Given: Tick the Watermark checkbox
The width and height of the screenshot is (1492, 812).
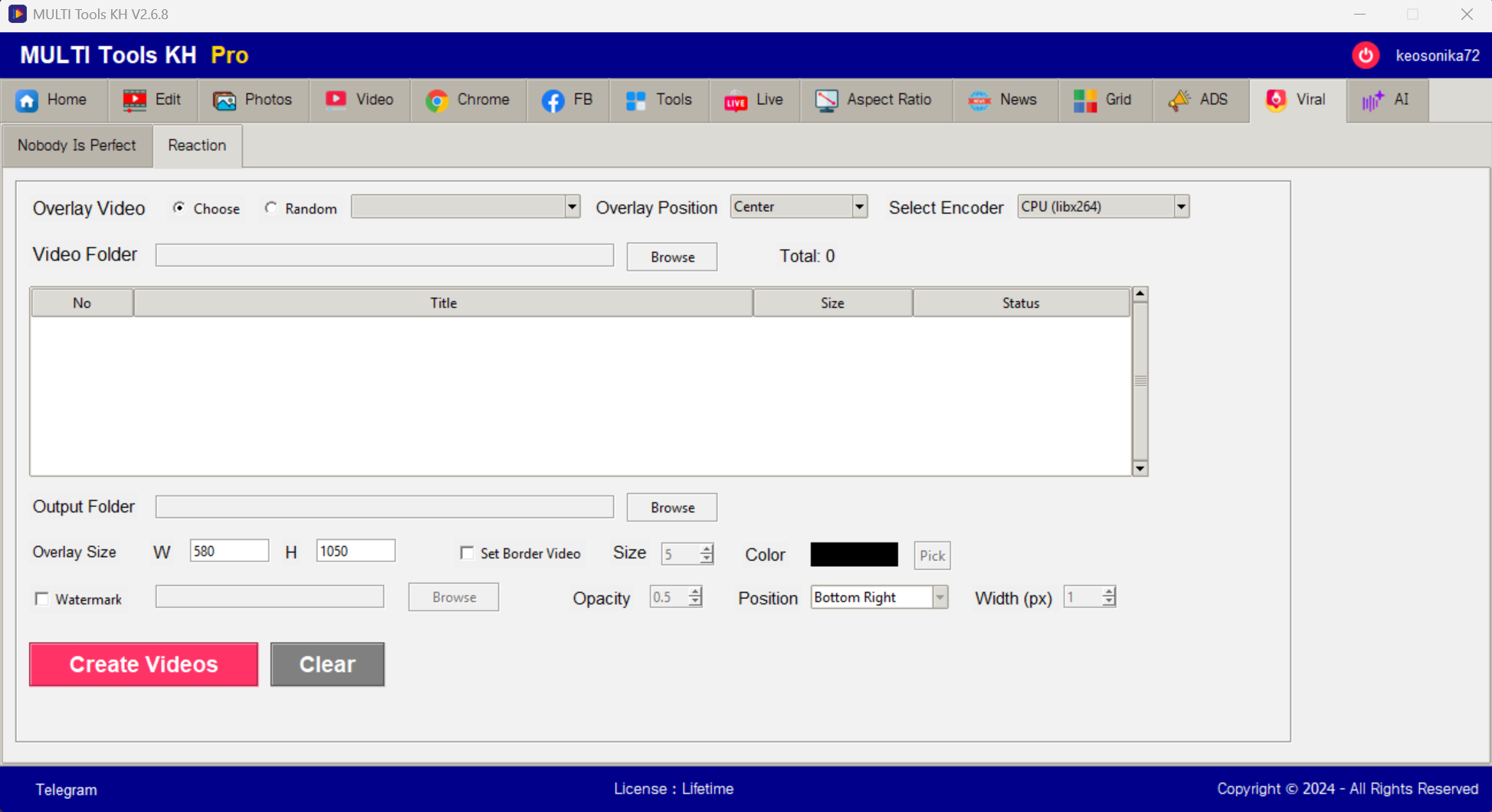Looking at the screenshot, I should click(42, 599).
